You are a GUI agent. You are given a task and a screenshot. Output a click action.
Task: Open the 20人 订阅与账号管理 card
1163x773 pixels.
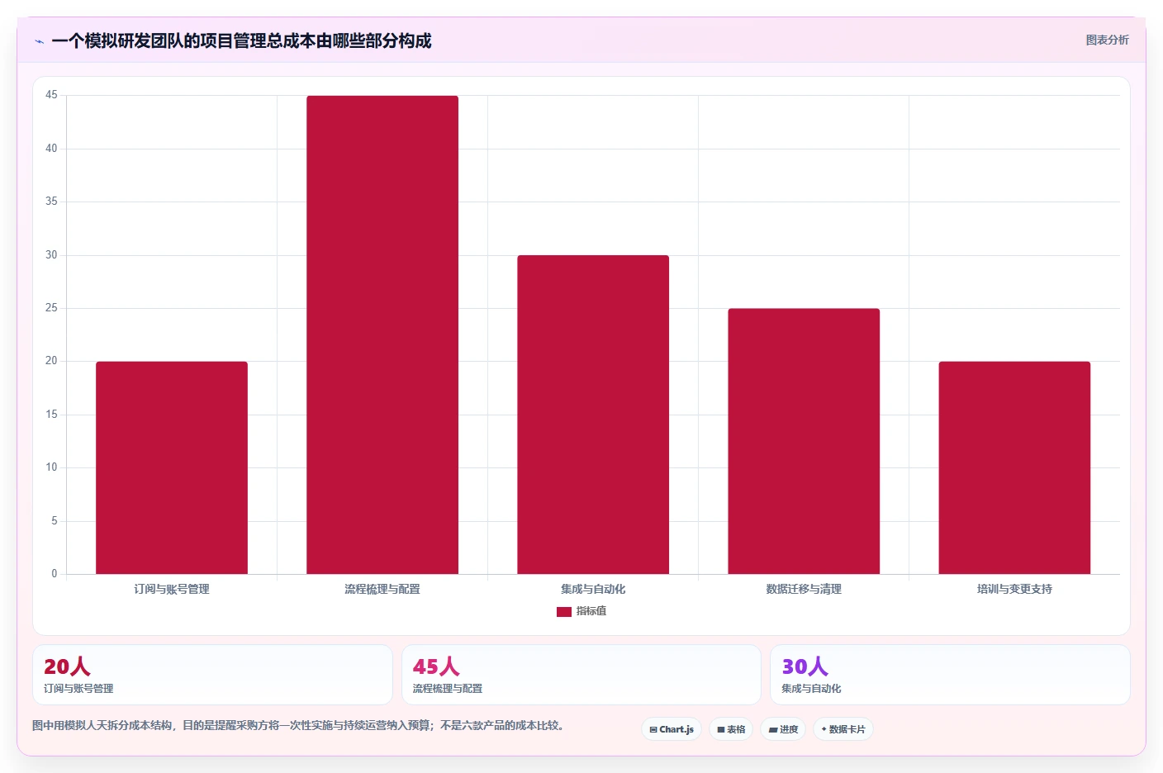tap(212, 675)
